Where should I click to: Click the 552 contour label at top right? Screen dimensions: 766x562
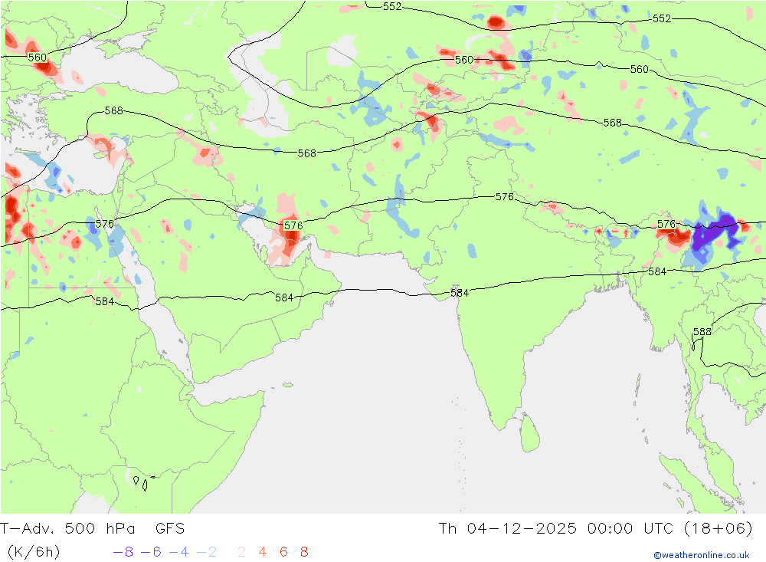point(662,18)
